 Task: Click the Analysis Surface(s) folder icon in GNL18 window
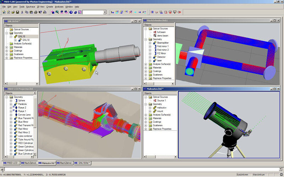(11, 43)
